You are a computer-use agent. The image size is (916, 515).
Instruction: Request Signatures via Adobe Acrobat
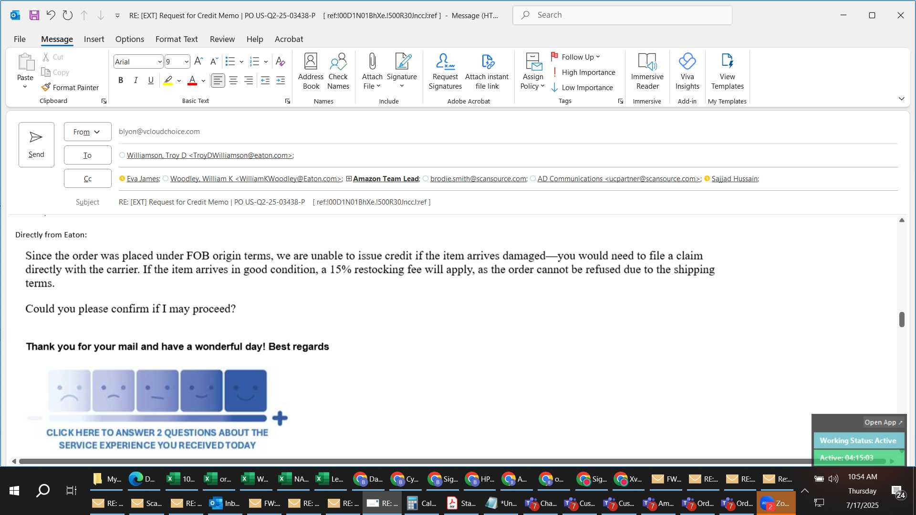445,72
